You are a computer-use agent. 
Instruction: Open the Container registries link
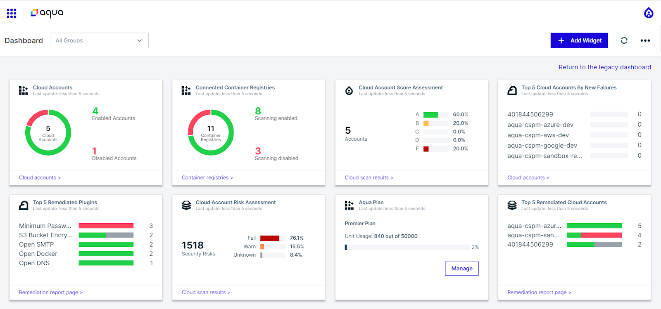(x=207, y=177)
